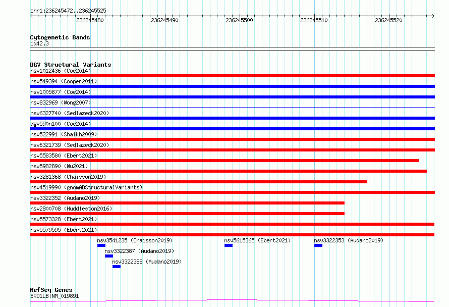Select the blue bar under nsv6327740
The image size is (449, 307).
(x=232, y=118)
